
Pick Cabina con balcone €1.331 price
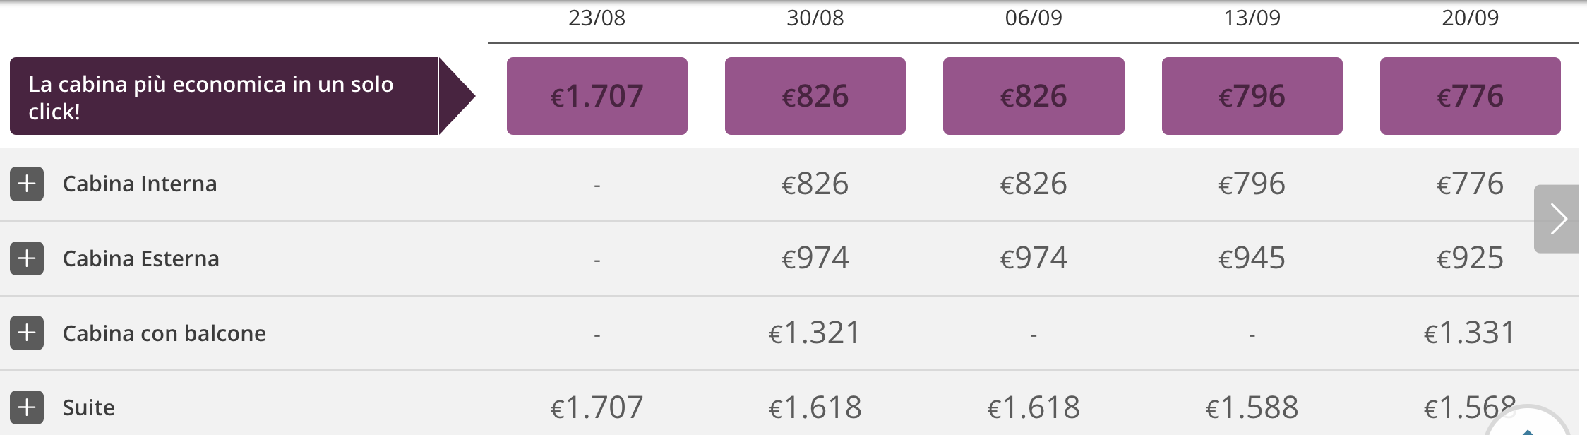pyautogui.click(x=1471, y=333)
